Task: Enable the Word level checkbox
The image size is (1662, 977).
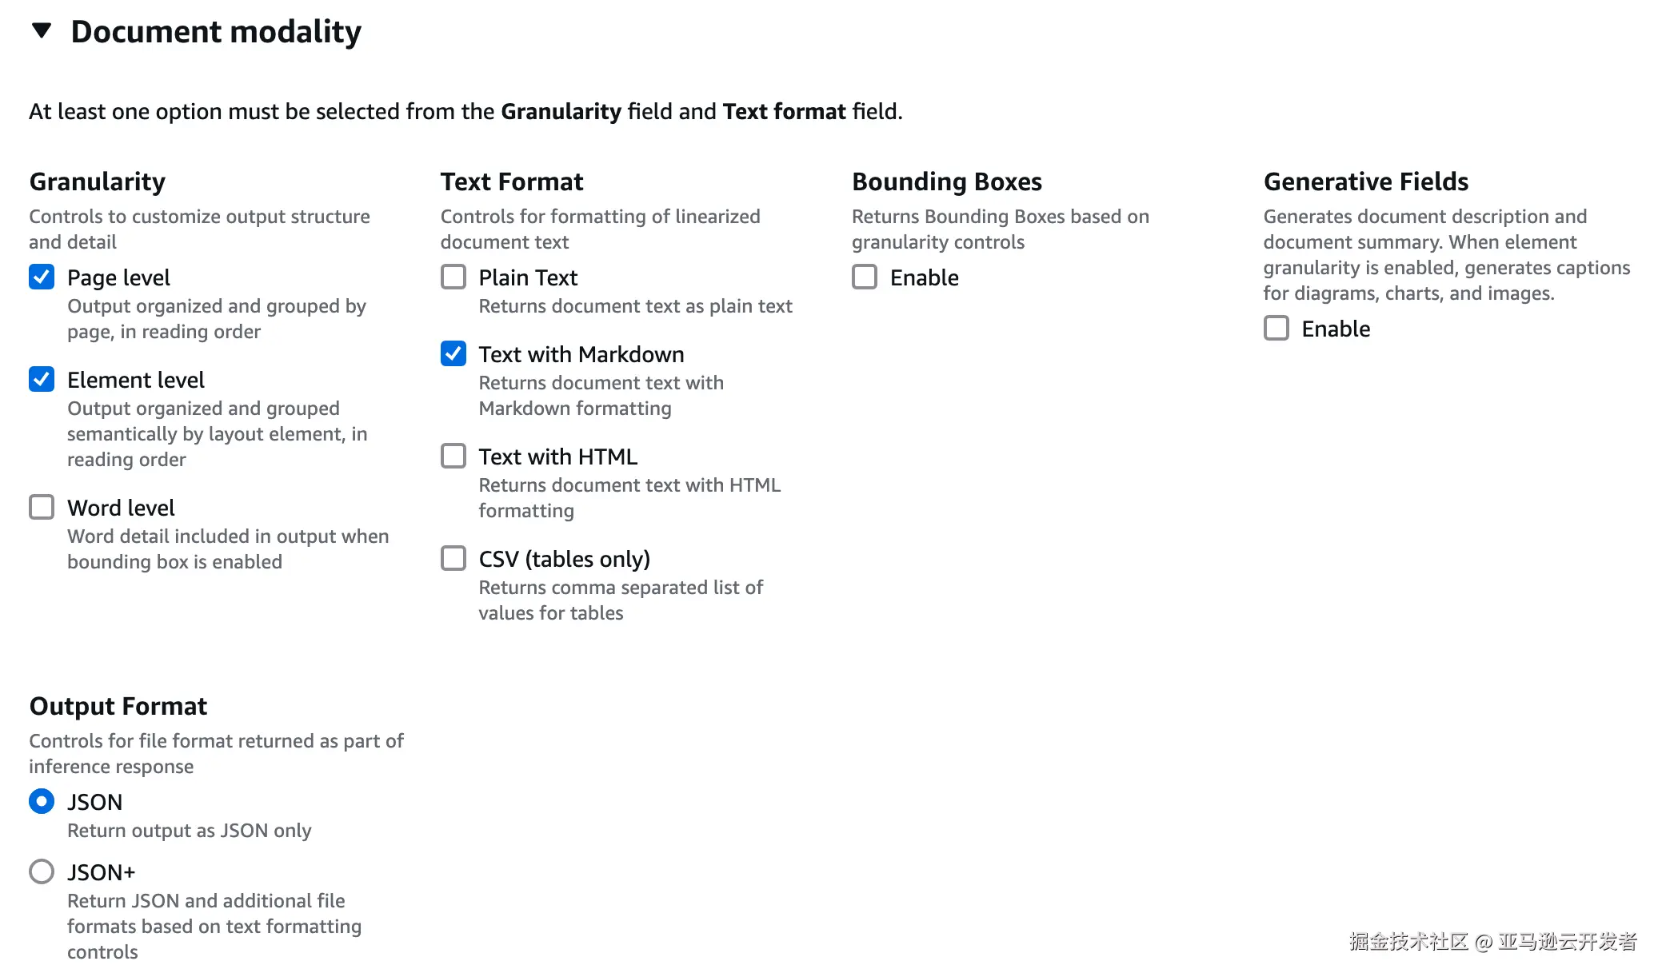Action: point(42,508)
